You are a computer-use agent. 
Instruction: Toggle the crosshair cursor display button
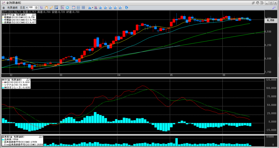coord(63,7)
